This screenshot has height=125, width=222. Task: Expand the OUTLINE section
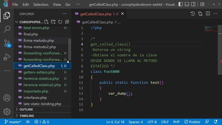pyautogui.click(x=26, y=109)
